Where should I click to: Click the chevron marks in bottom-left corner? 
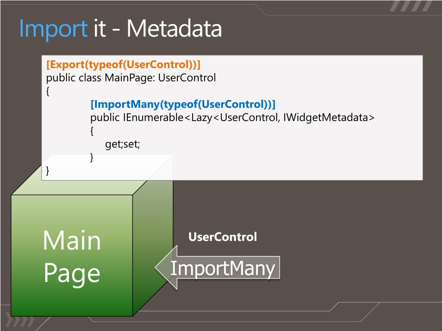(x=20, y=321)
